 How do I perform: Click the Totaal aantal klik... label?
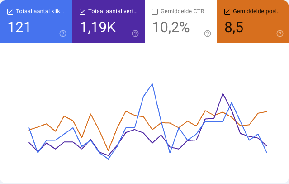tap(40, 11)
